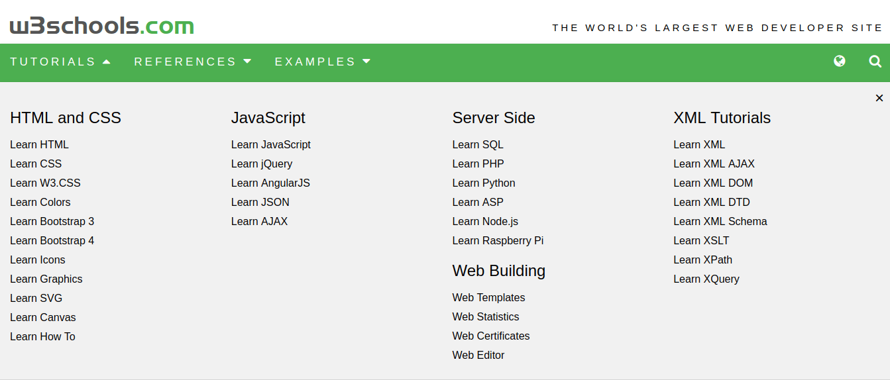Screen dimensions: 890x380
Task: Open Learn Raspberry Pi tutorial
Action: (498, 240)
